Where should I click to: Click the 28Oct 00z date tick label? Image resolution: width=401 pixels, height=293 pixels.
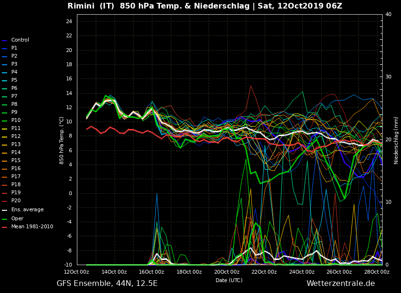click(377, 272)
